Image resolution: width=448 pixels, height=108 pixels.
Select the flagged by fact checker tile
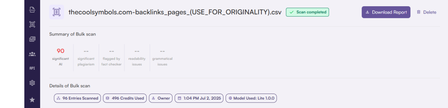pos(112,57)
